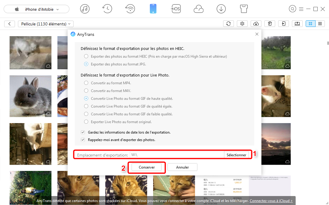Choose converting Live Photo to MP4
Screen dimensions: 329x205
pyautogui.click(x=86, y=83)
